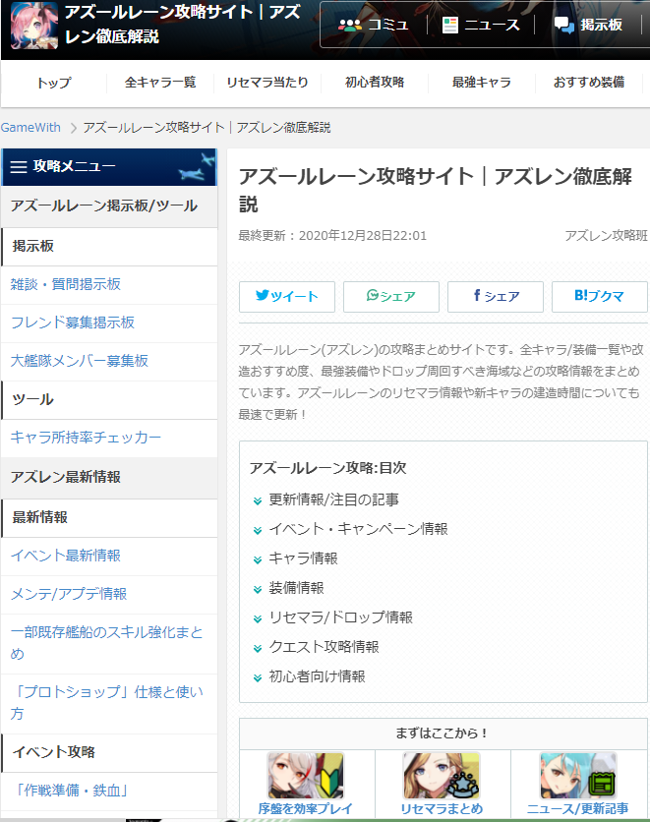Click the B!ブクマ Hatena bookmark button

[600, 297]
